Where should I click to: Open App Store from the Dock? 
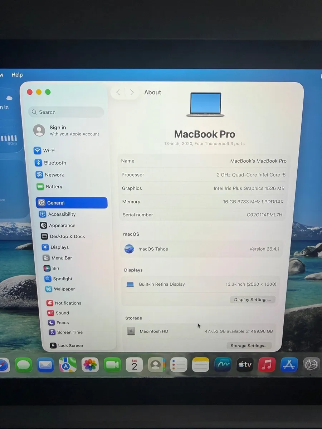(x=289, y=365)
